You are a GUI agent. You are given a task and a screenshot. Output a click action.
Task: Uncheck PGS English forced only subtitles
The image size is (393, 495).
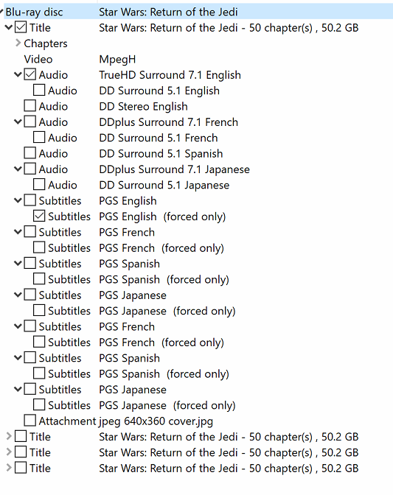click(x=39, y=217)
